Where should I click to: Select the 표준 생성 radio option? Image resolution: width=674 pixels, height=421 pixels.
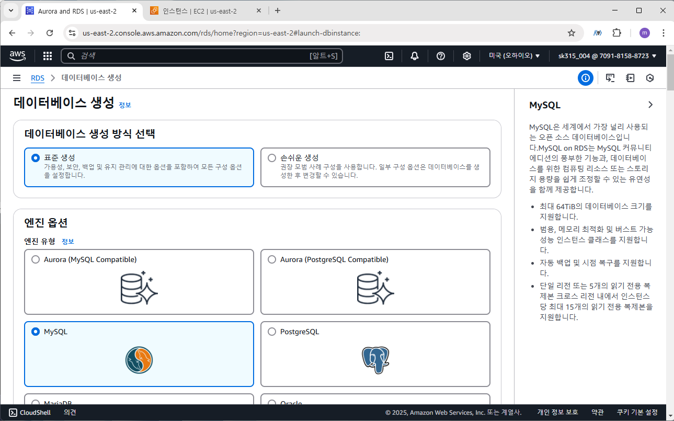(36, 158)
